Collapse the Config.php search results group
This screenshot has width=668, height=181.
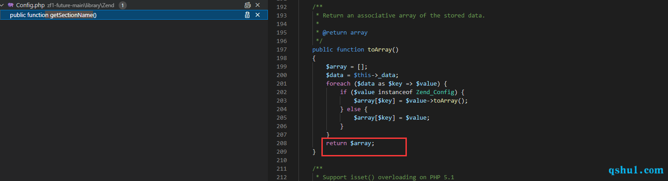3,5
